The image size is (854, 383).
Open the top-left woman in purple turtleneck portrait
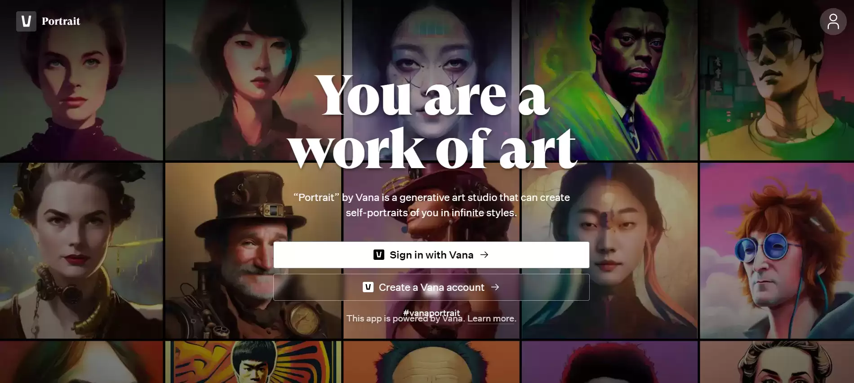[81, 80]
